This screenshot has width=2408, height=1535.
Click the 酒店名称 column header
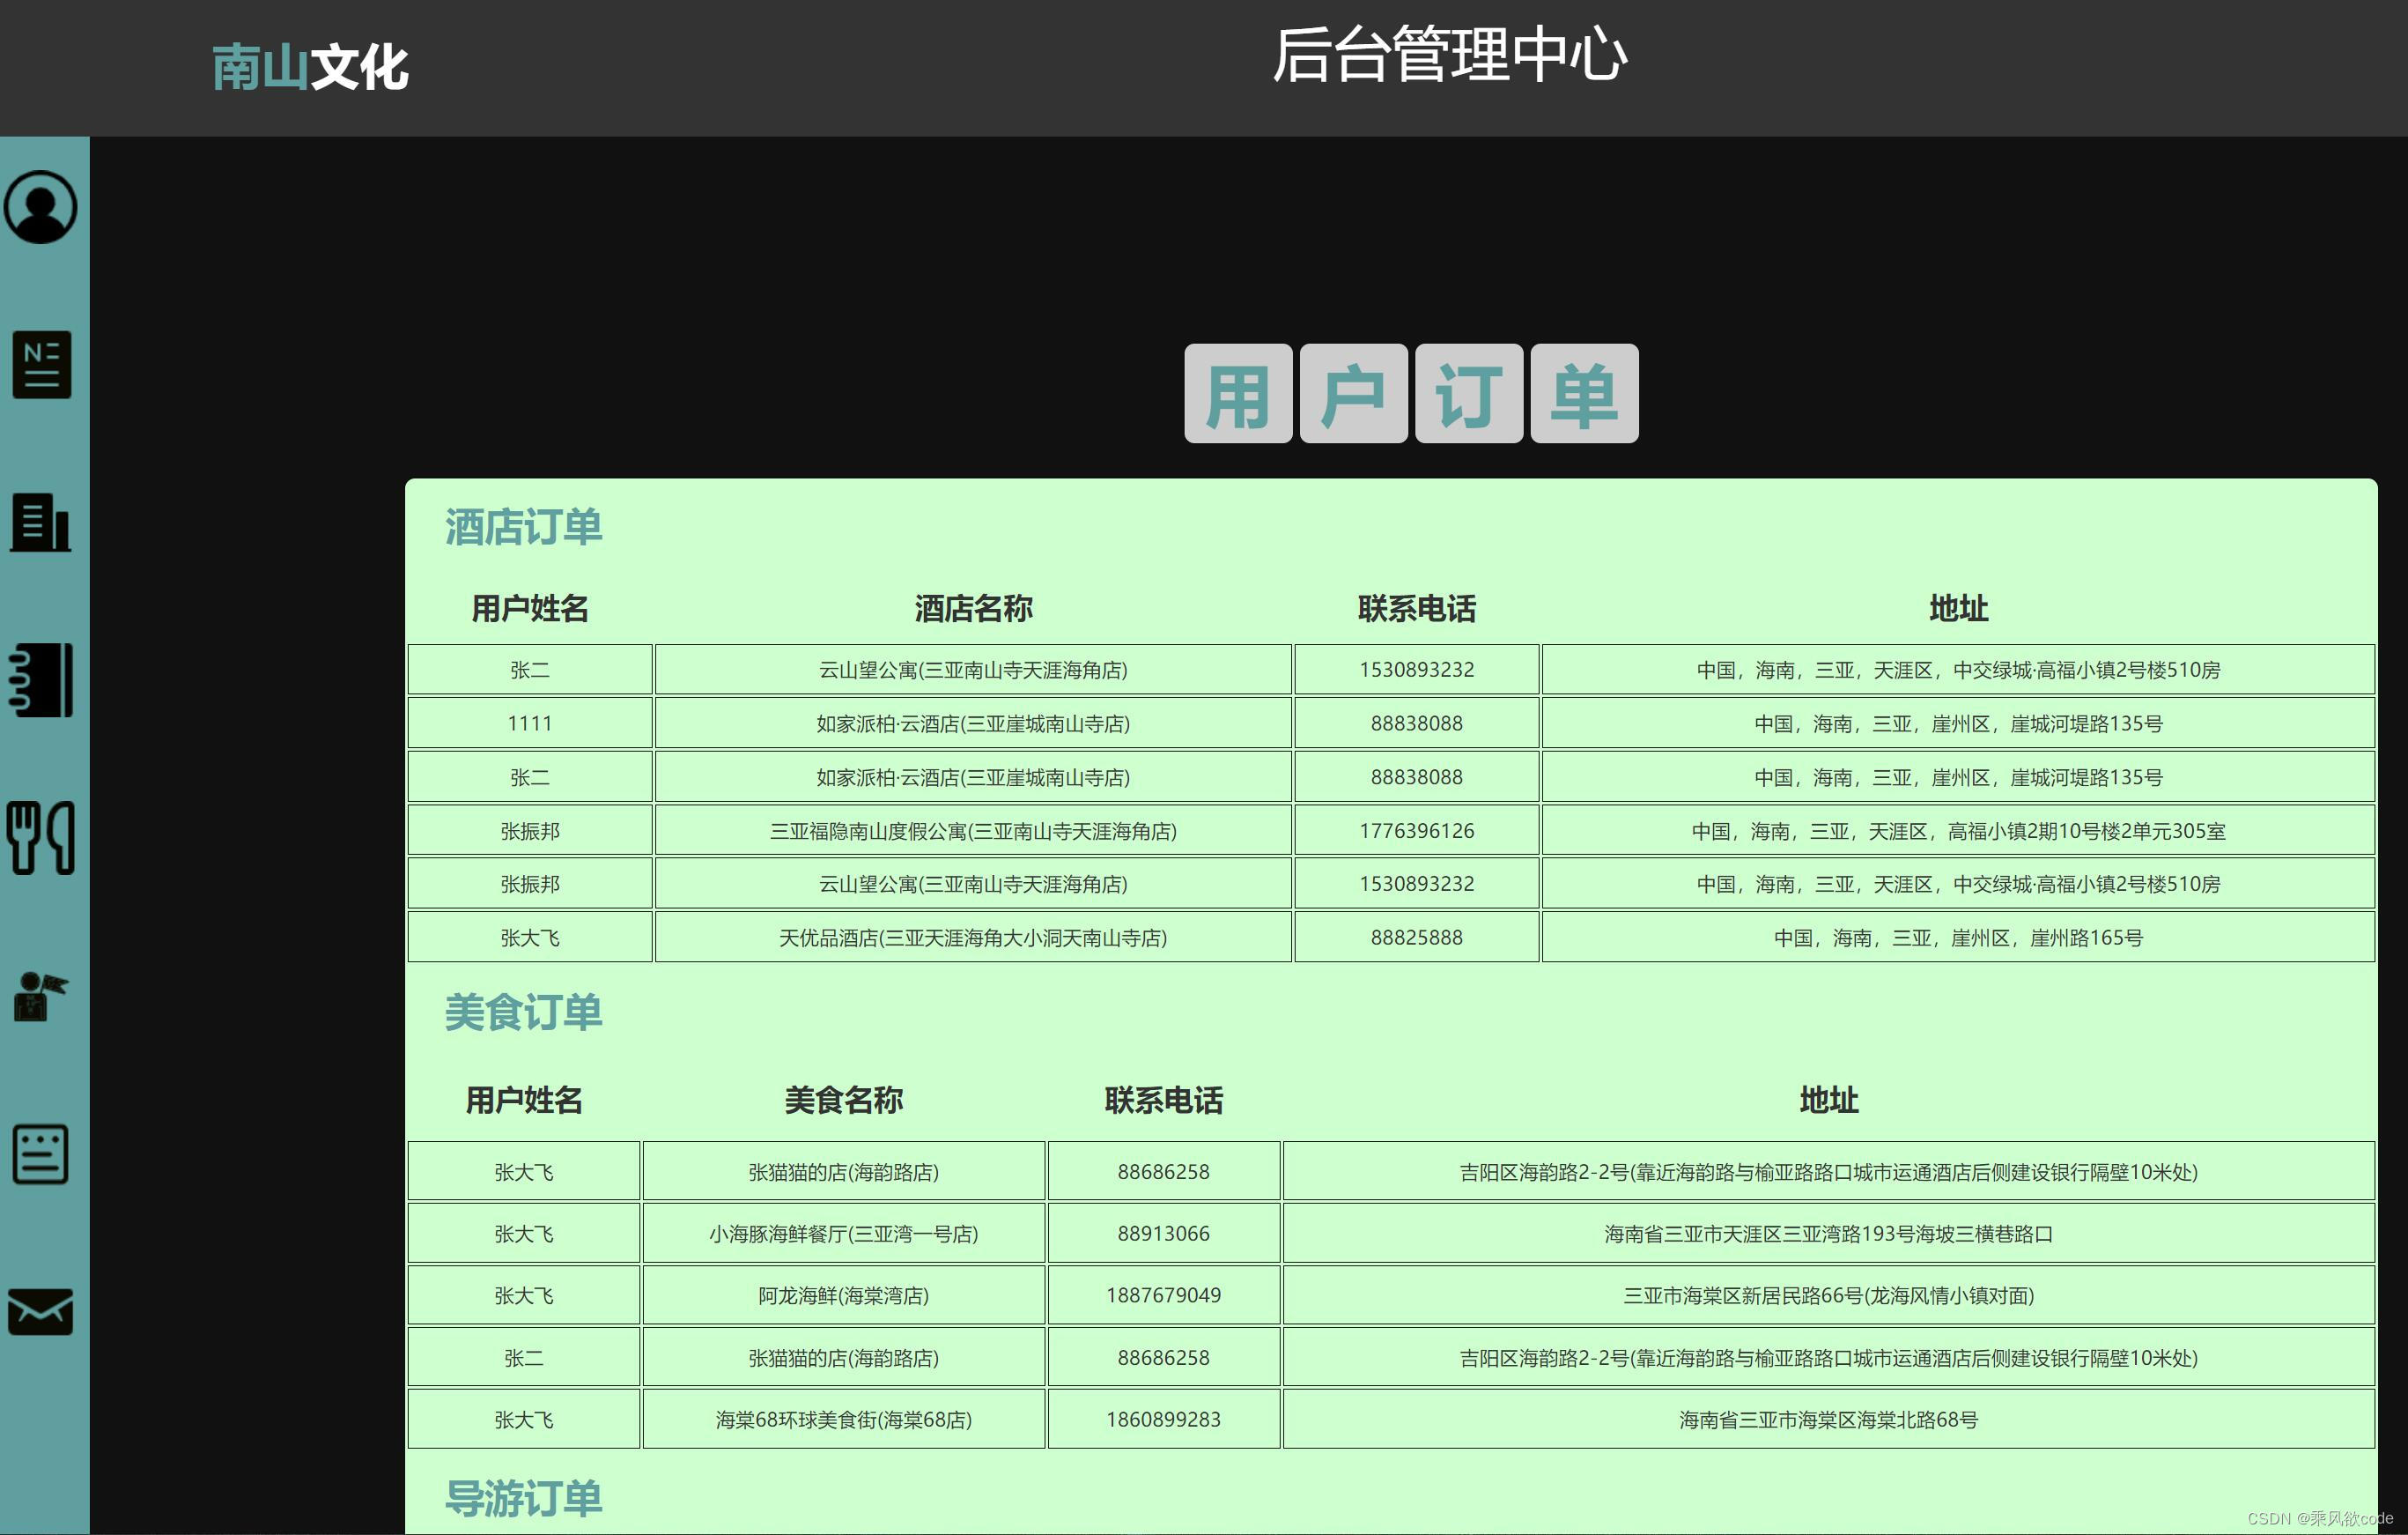click(973, 608)
